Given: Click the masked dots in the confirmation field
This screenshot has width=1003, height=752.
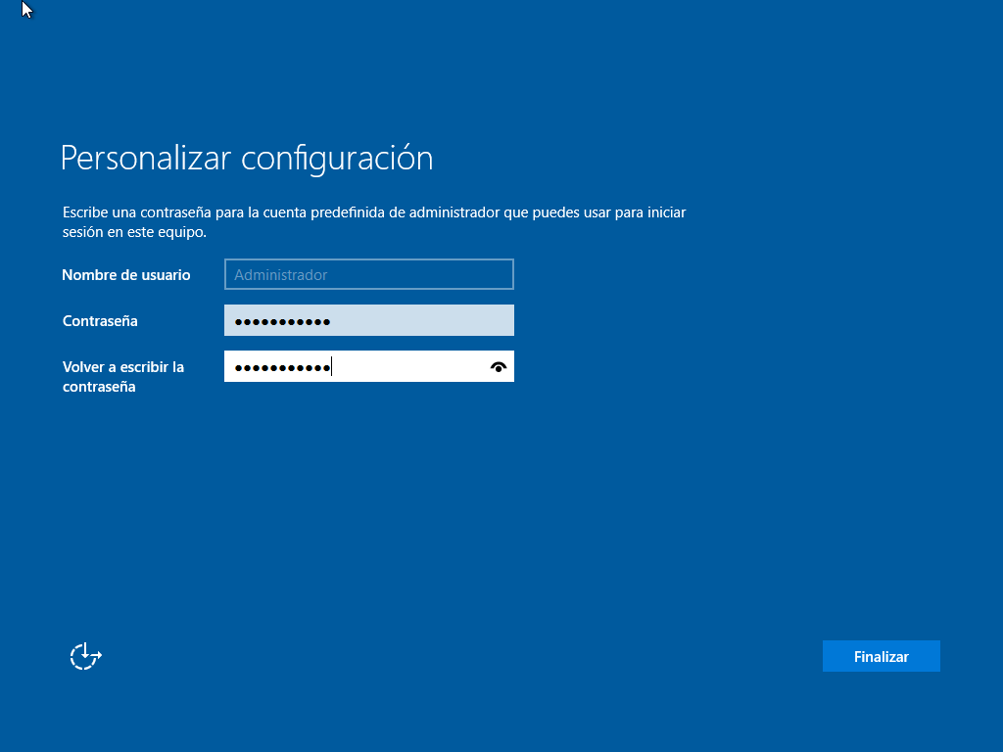Looking at the screenshot, I should coord(282,367).
